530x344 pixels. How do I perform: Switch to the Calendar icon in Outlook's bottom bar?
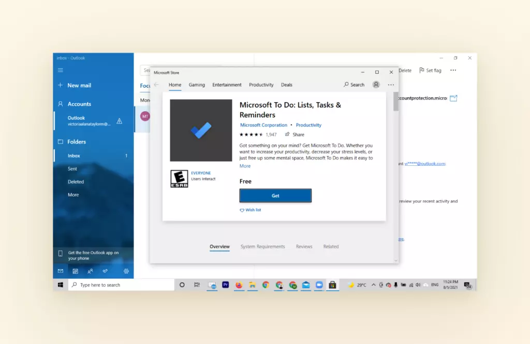[x=75, y=271]
